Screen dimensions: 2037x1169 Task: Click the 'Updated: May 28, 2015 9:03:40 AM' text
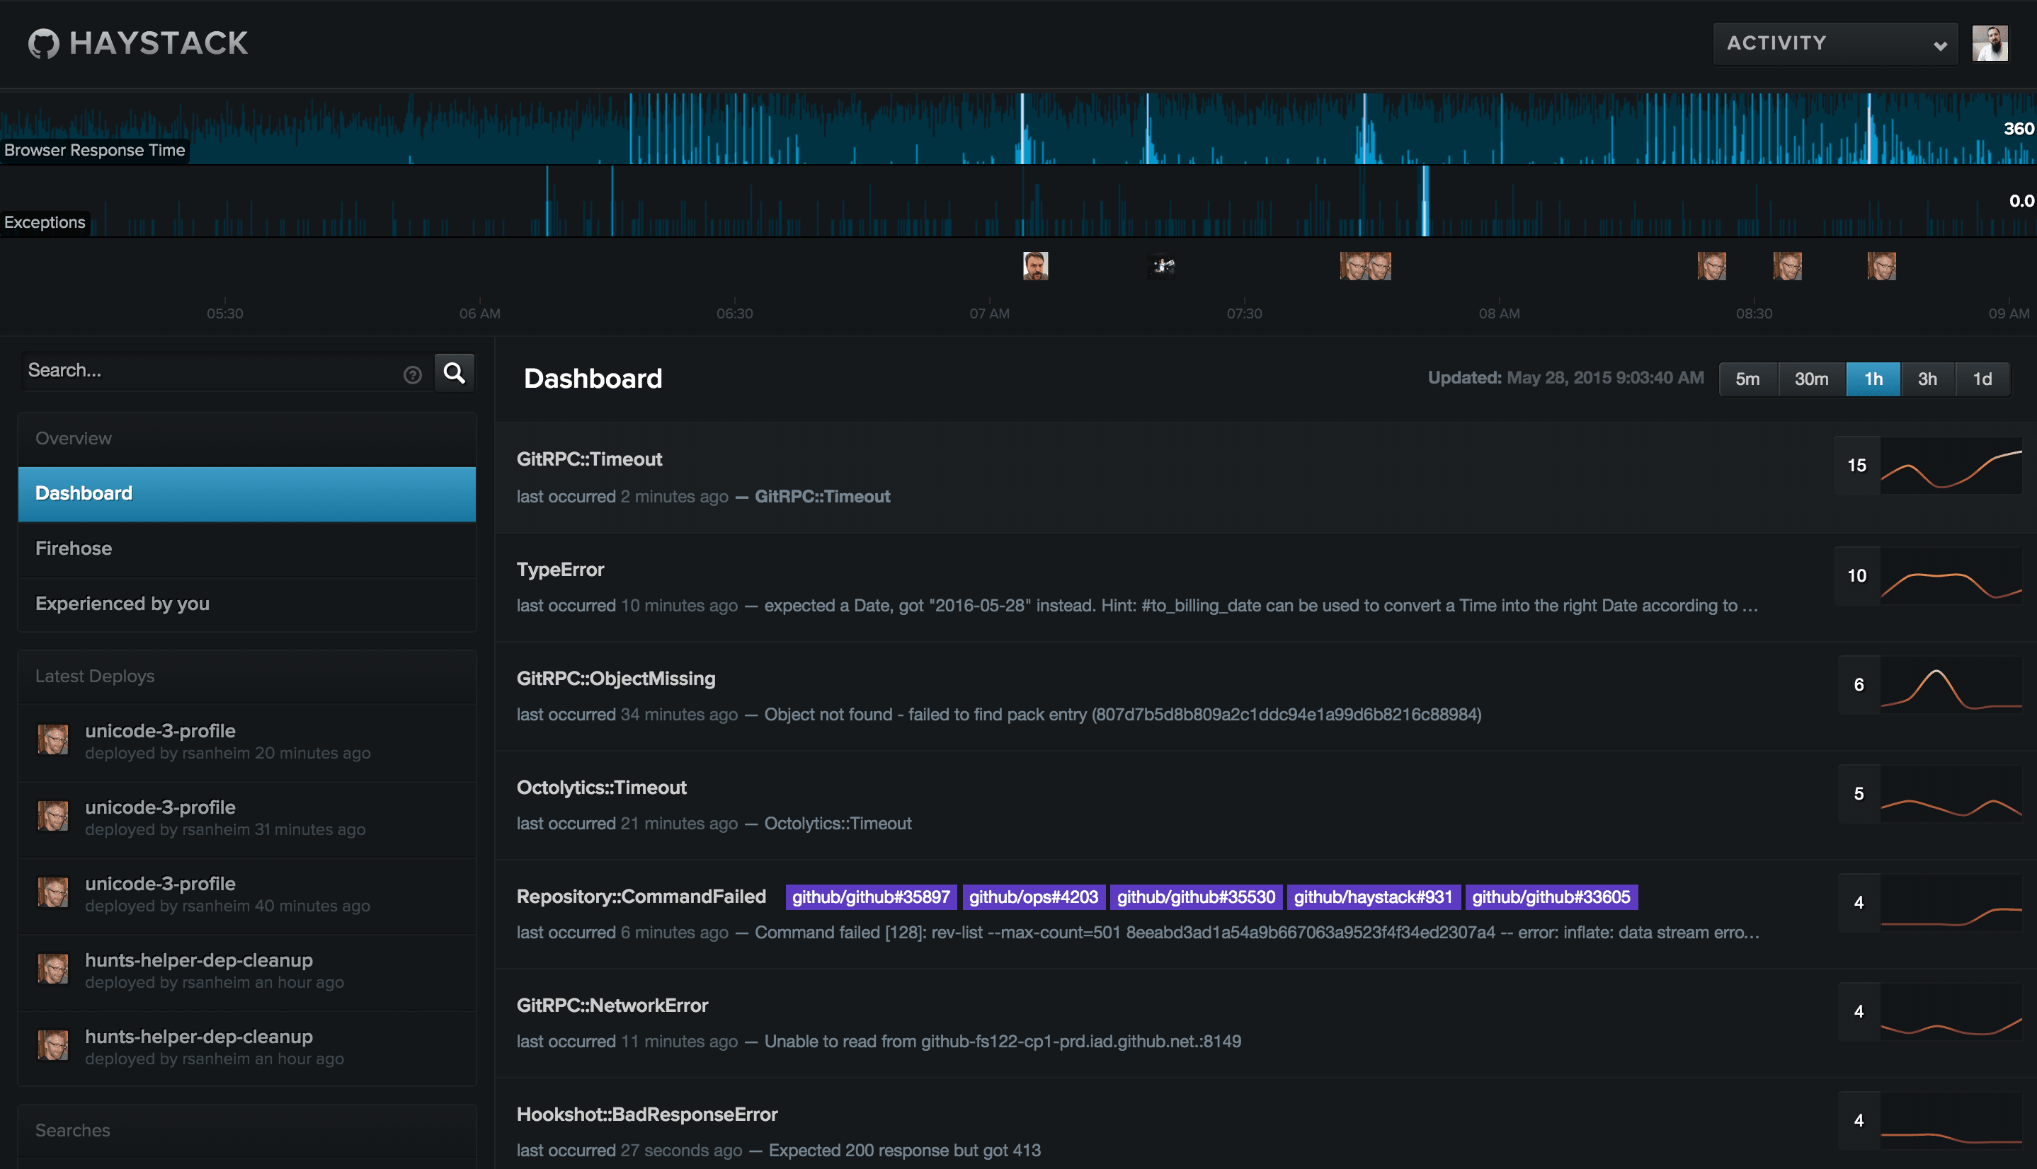(1565, 377)
